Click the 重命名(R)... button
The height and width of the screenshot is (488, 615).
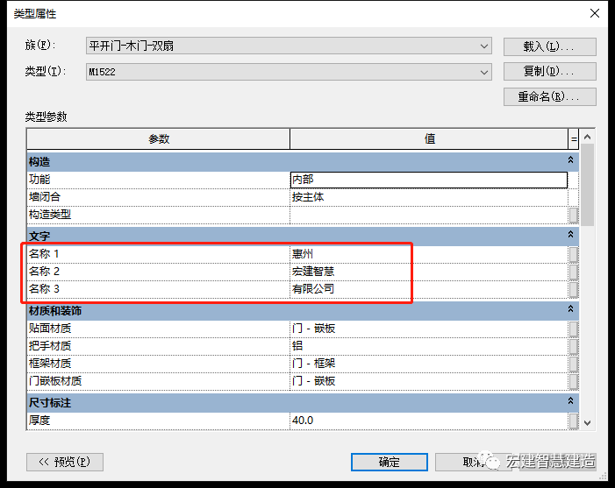coord(549,96)
